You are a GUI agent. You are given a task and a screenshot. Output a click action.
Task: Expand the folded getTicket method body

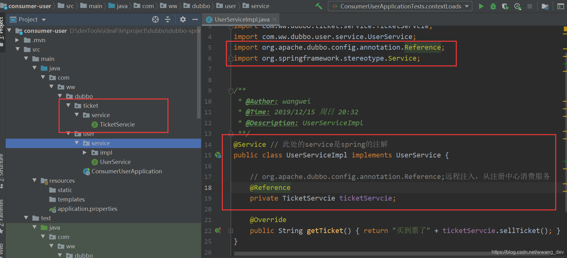click(x=231, y=231)
